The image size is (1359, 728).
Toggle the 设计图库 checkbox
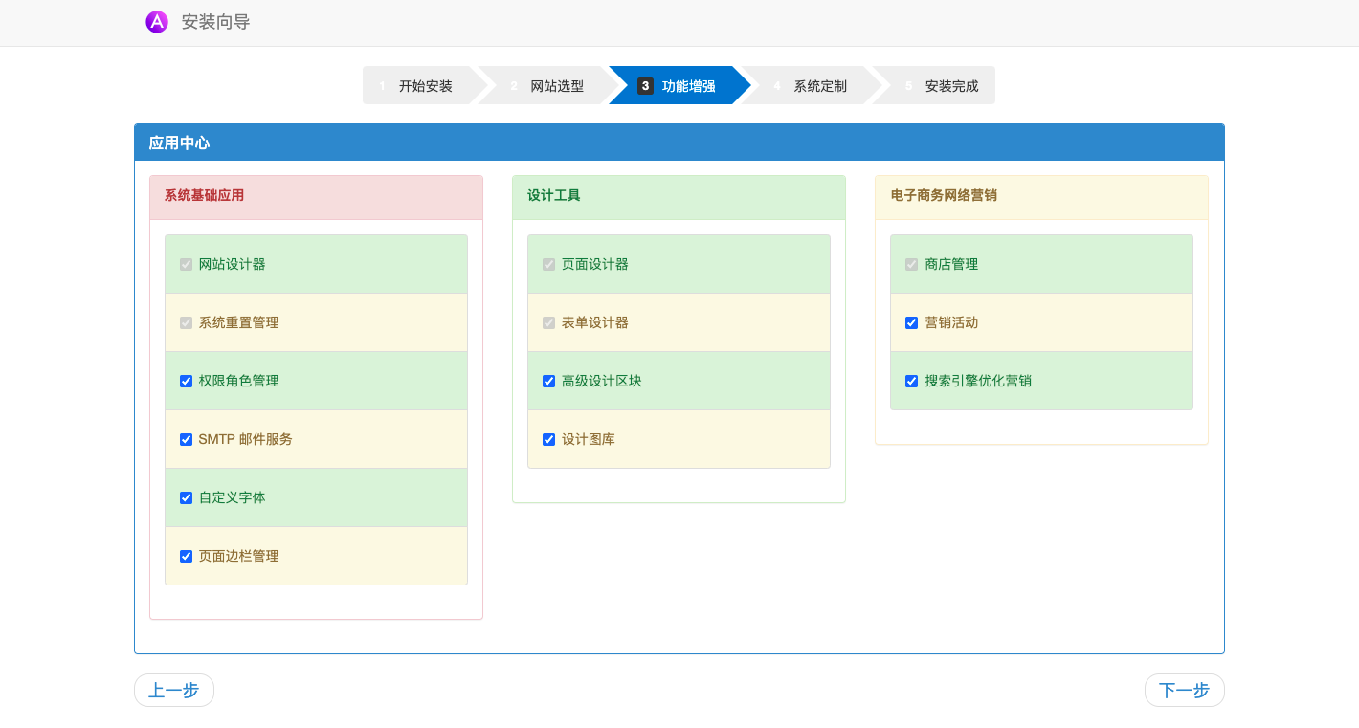tap(549, 439)
